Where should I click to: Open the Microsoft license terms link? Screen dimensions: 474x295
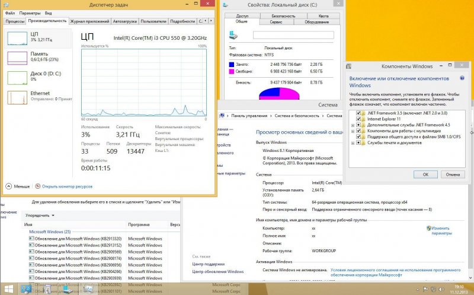pos(395,272)
